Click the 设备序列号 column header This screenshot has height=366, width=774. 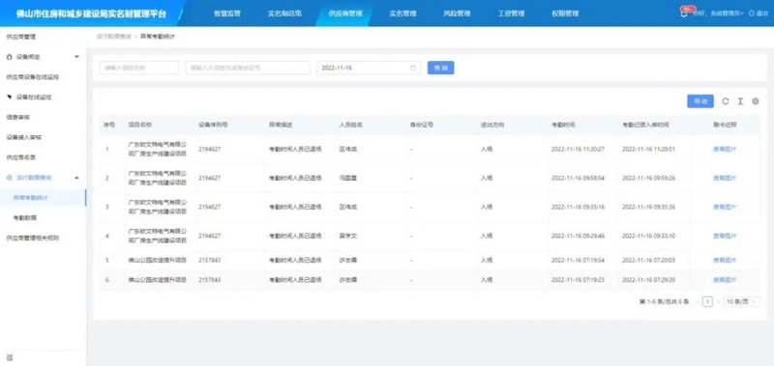tap(213, 126)
